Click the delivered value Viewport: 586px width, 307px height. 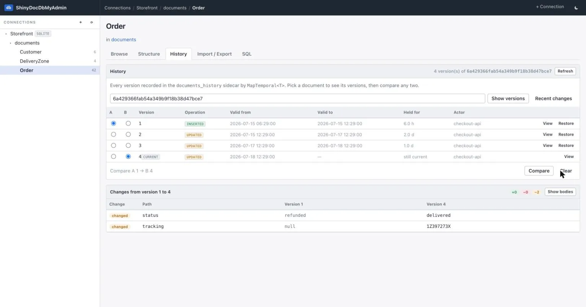click(439, 215)
